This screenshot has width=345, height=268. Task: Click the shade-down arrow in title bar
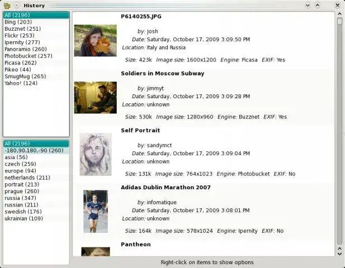[308, 5]
